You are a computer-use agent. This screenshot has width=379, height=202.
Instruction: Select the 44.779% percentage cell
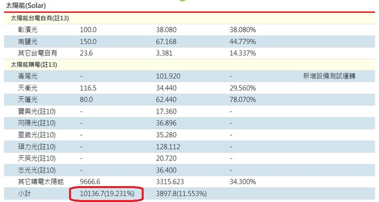point(243,42)
